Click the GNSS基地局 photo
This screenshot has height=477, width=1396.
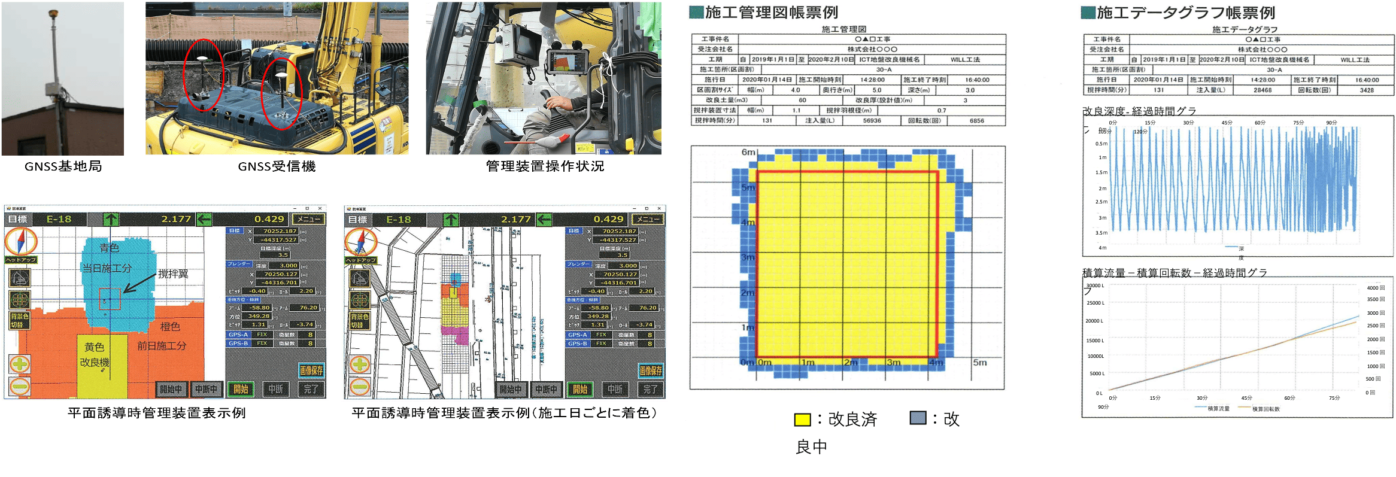point(62,78)
